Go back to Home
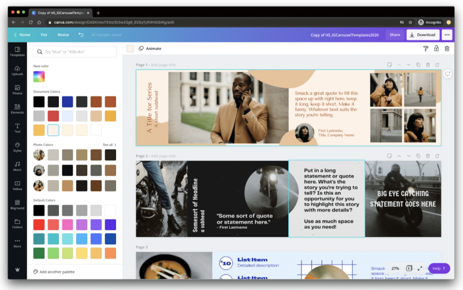The height and width of the screenshot is (290, 463). pos(22,35)
